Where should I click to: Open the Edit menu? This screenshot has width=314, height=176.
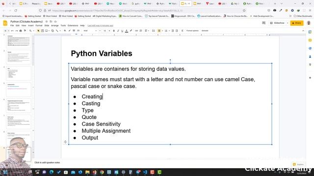pos(18,25)
